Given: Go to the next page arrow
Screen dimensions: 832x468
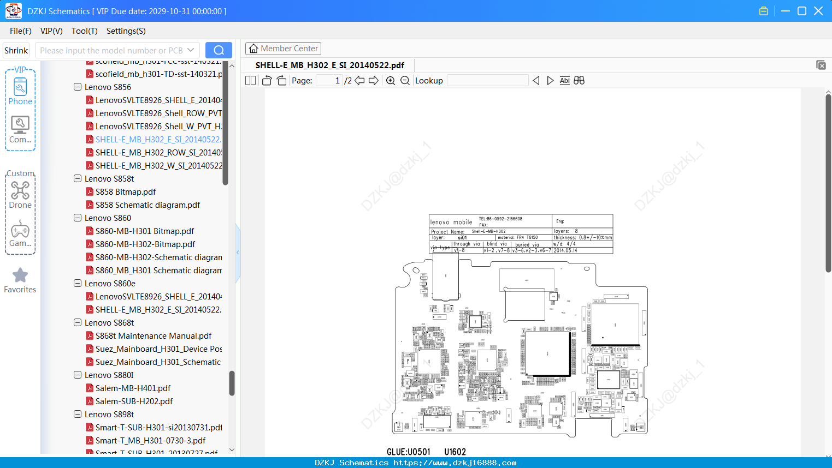Looking at the screenshot, I should [x=374, y=81].
